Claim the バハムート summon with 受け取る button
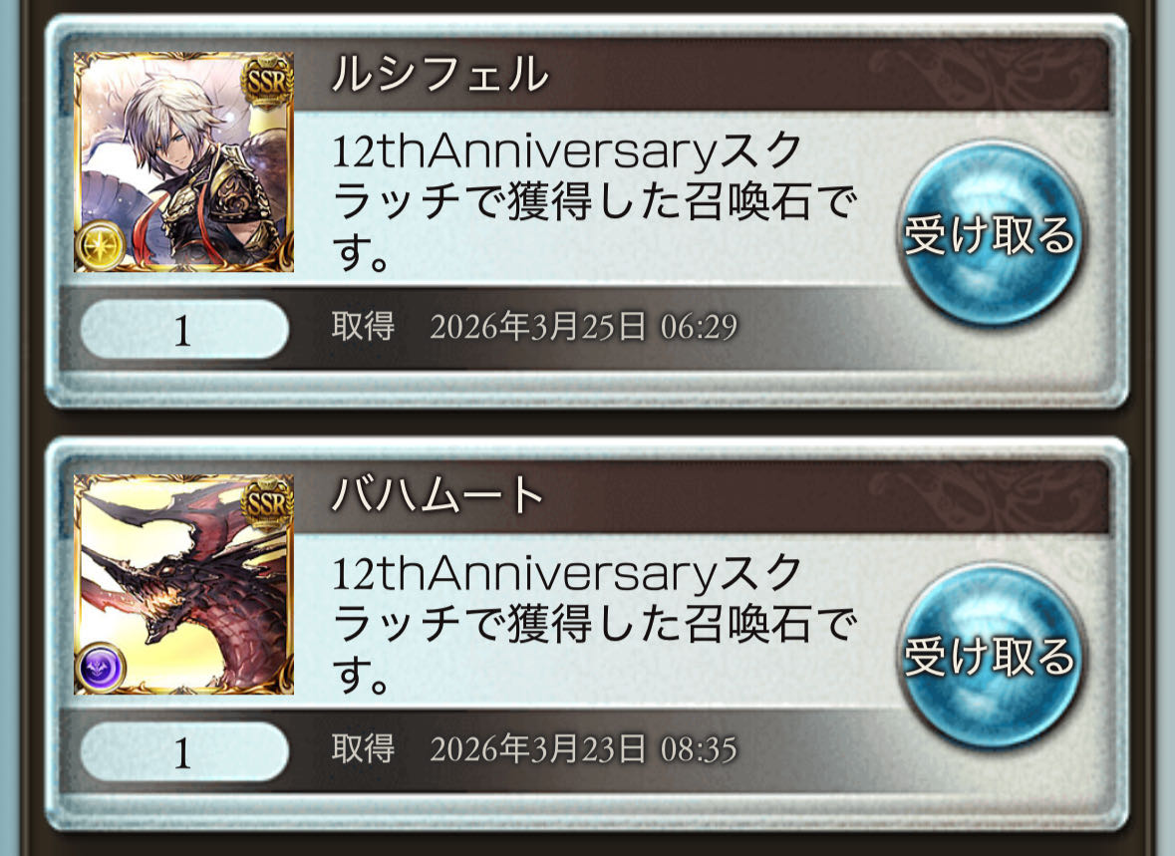This screenshot has height=856, width=1175. 990,656
